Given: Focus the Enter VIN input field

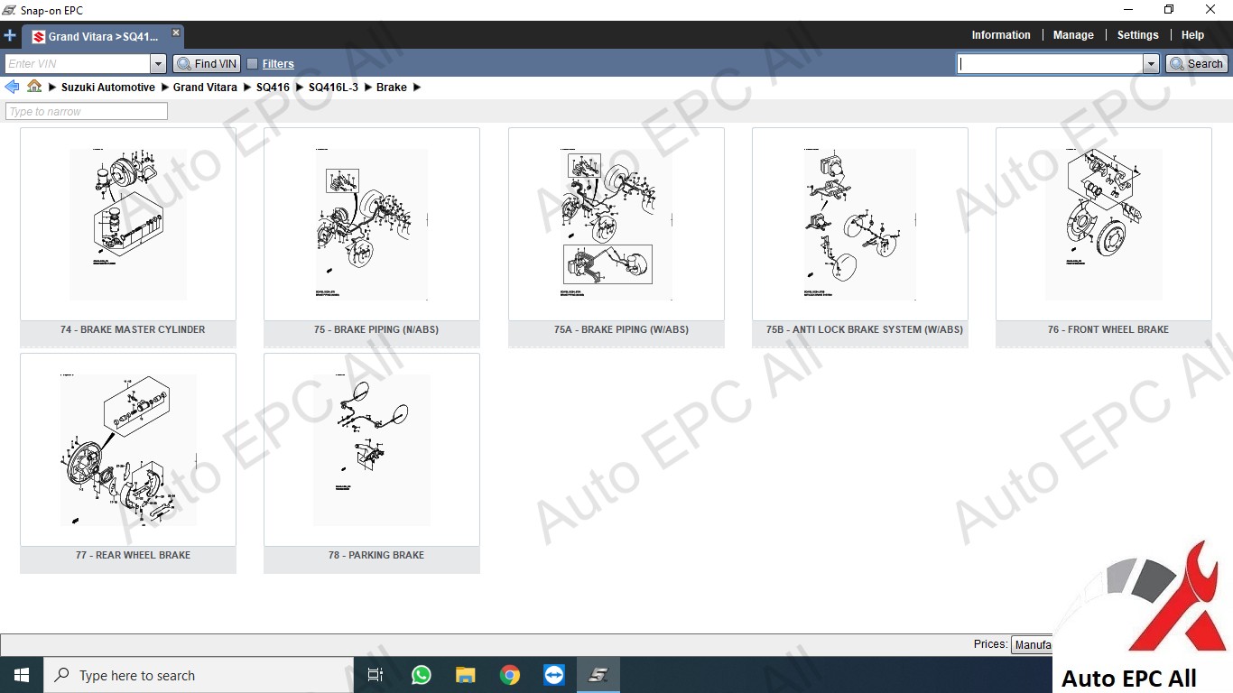Looking at the screenshot, I should 79,63.
